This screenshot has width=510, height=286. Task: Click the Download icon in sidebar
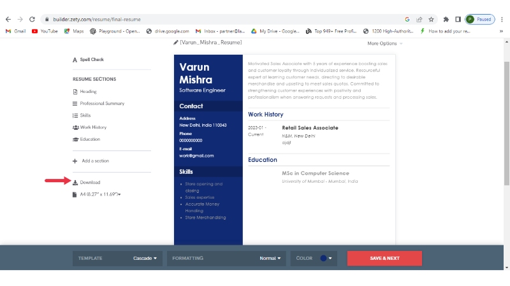[75, 183]
